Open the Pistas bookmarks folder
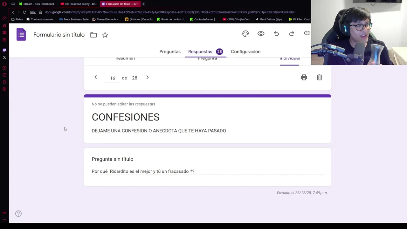The height and width of the screenshot is (229, 407). pos(17,19)
